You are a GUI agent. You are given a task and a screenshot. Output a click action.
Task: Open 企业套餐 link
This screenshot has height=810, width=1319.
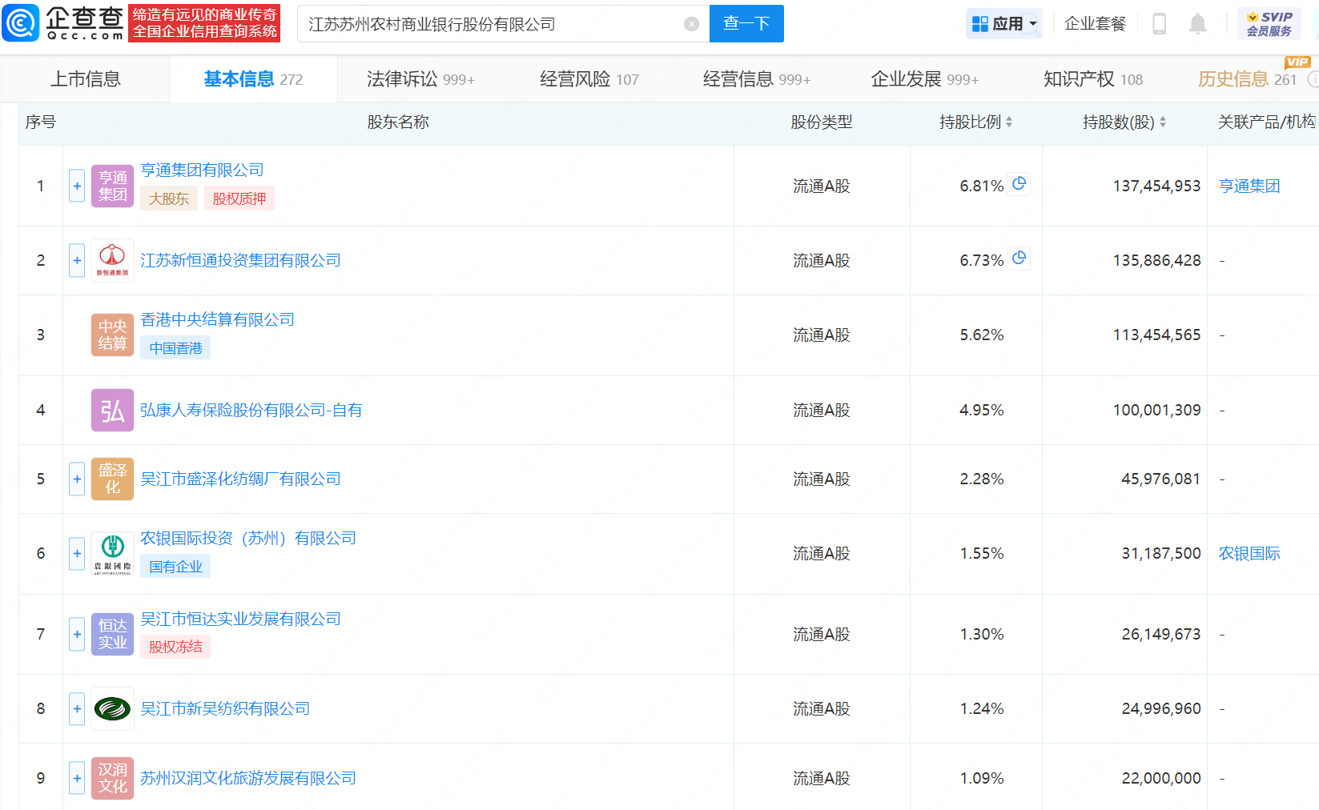[x=1095, y=24]
